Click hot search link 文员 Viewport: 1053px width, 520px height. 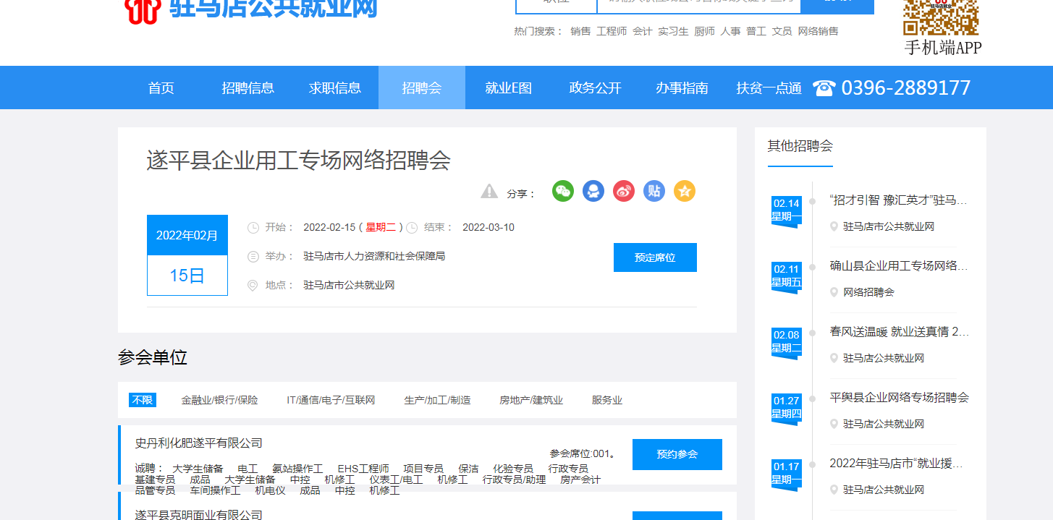(x=782, y=31)
